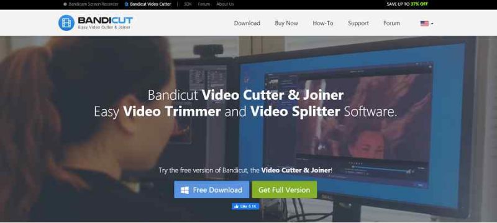Click the Get Full Version button

tap(285, 190)
